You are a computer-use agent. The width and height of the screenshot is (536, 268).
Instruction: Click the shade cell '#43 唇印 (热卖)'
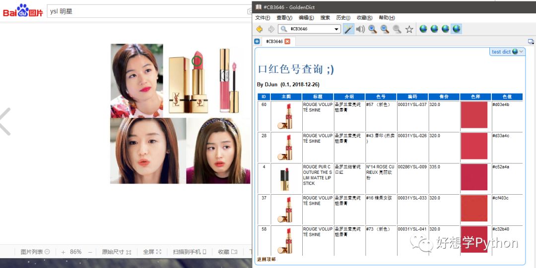point(381,138)
